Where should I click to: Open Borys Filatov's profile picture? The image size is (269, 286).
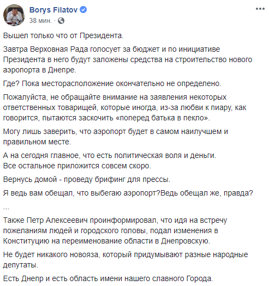coord(14,15)
